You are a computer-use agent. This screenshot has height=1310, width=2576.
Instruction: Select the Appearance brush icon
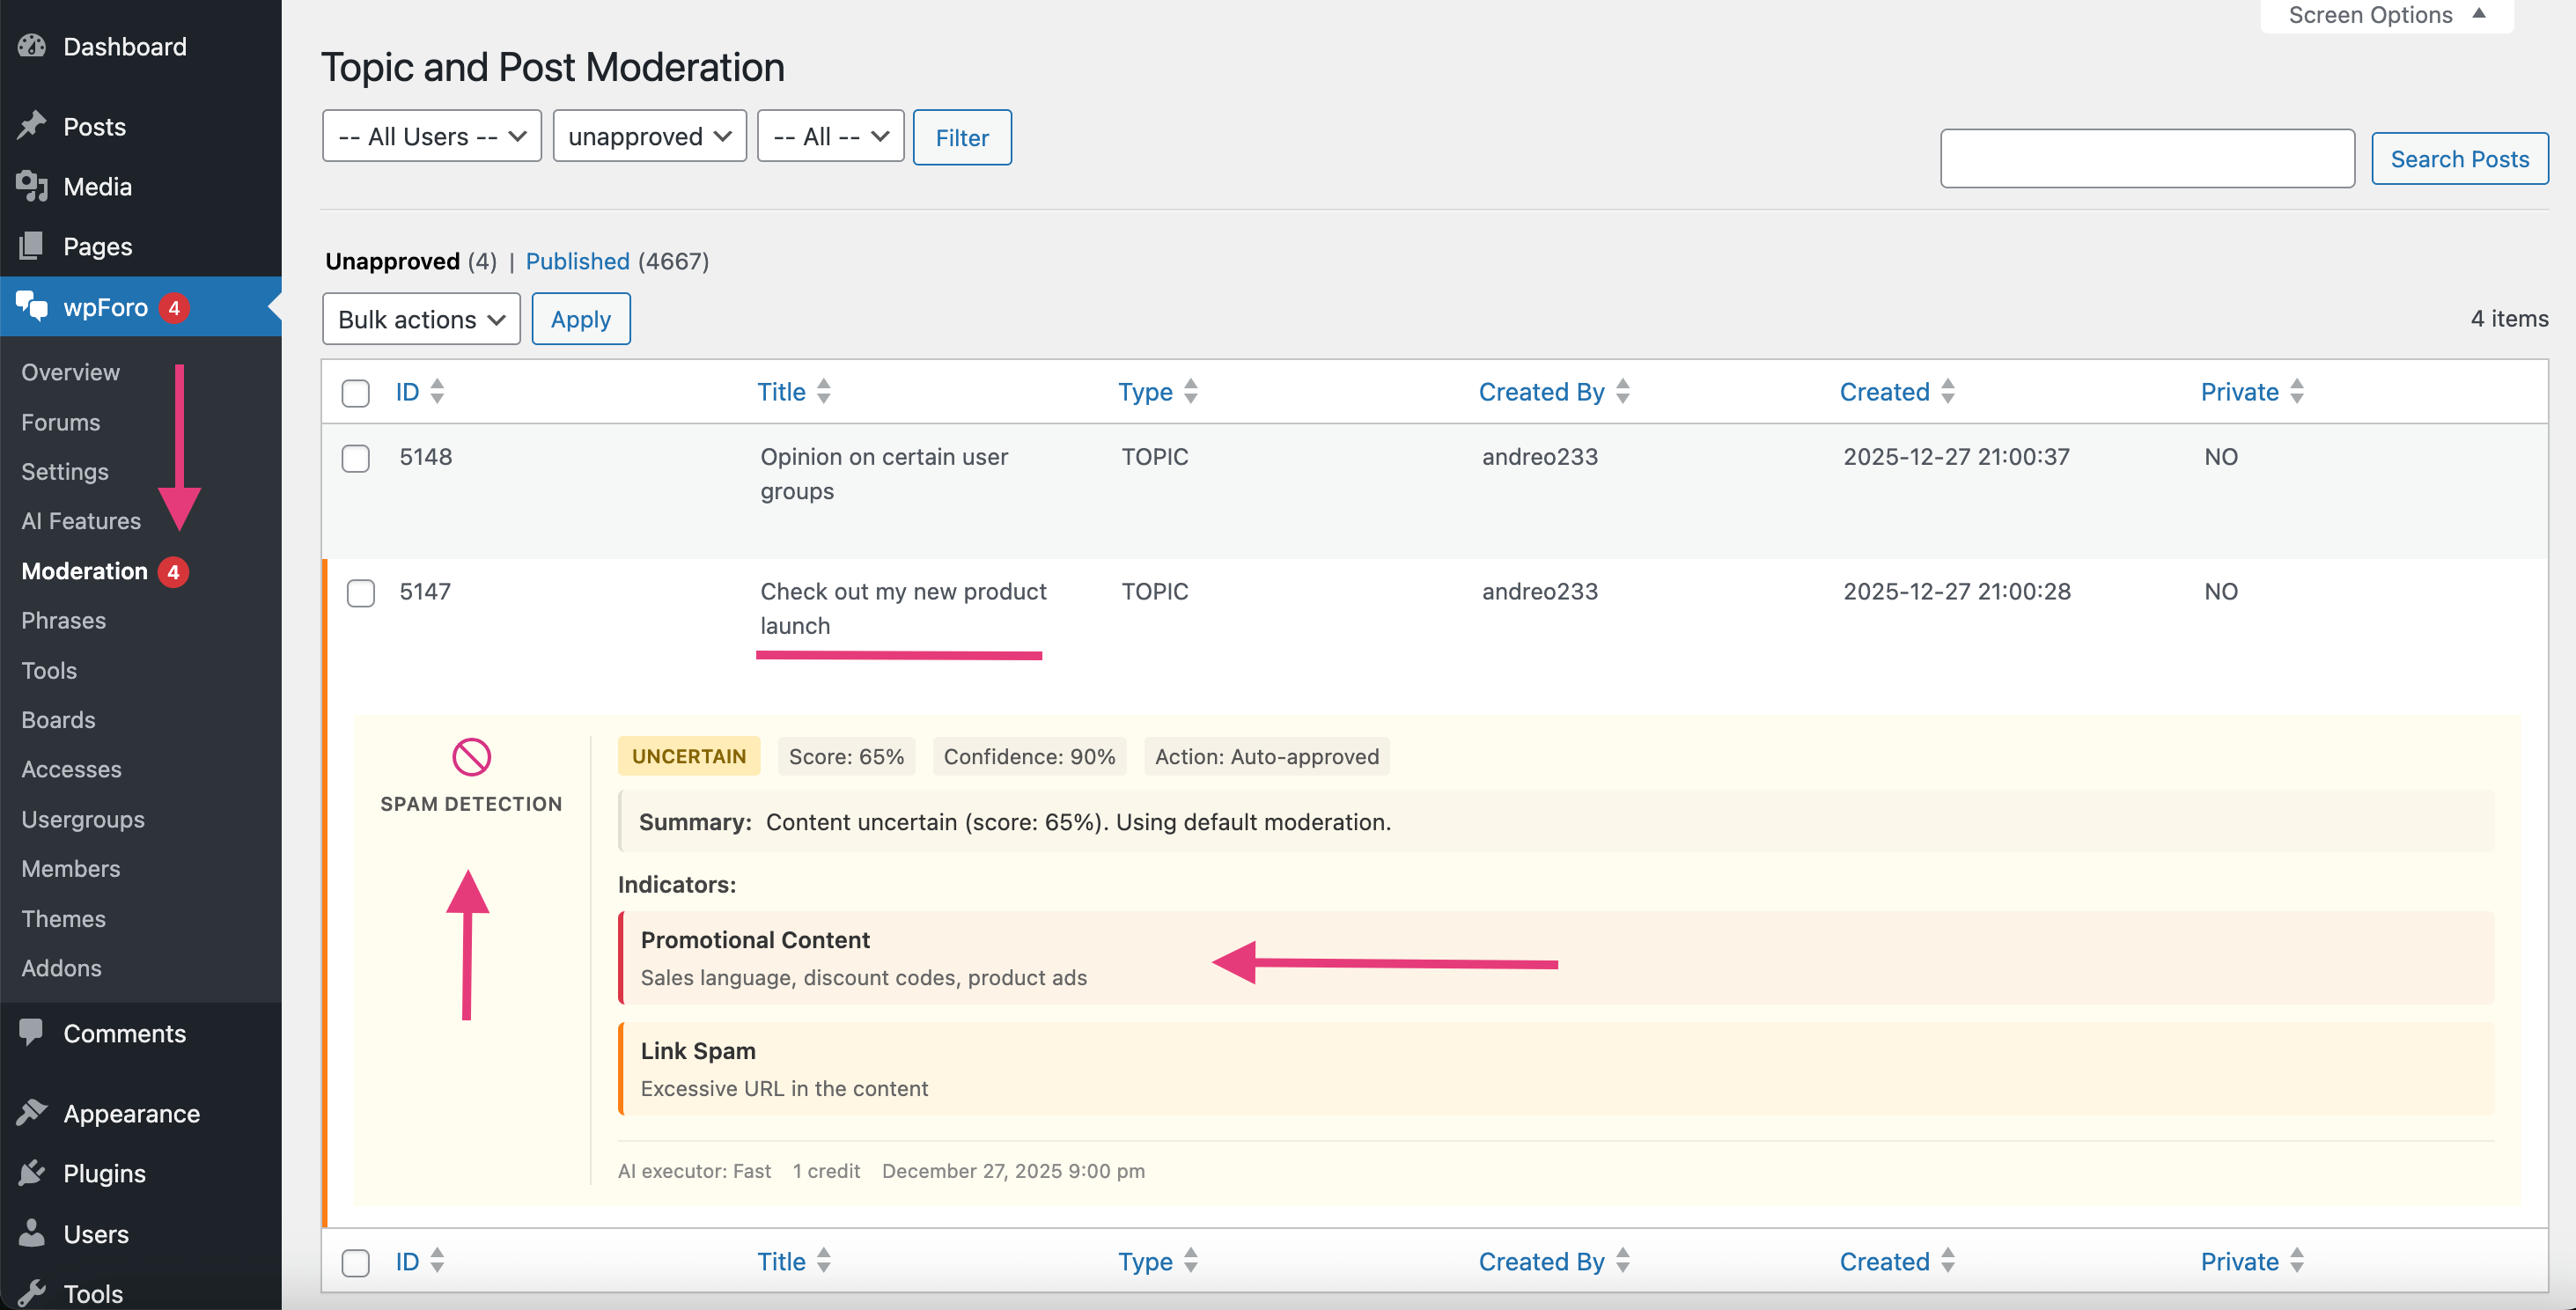33,1112
